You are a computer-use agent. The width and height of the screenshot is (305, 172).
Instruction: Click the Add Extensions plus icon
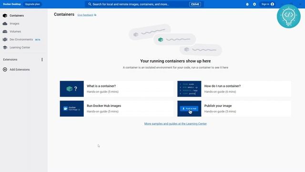coord(5,69)
